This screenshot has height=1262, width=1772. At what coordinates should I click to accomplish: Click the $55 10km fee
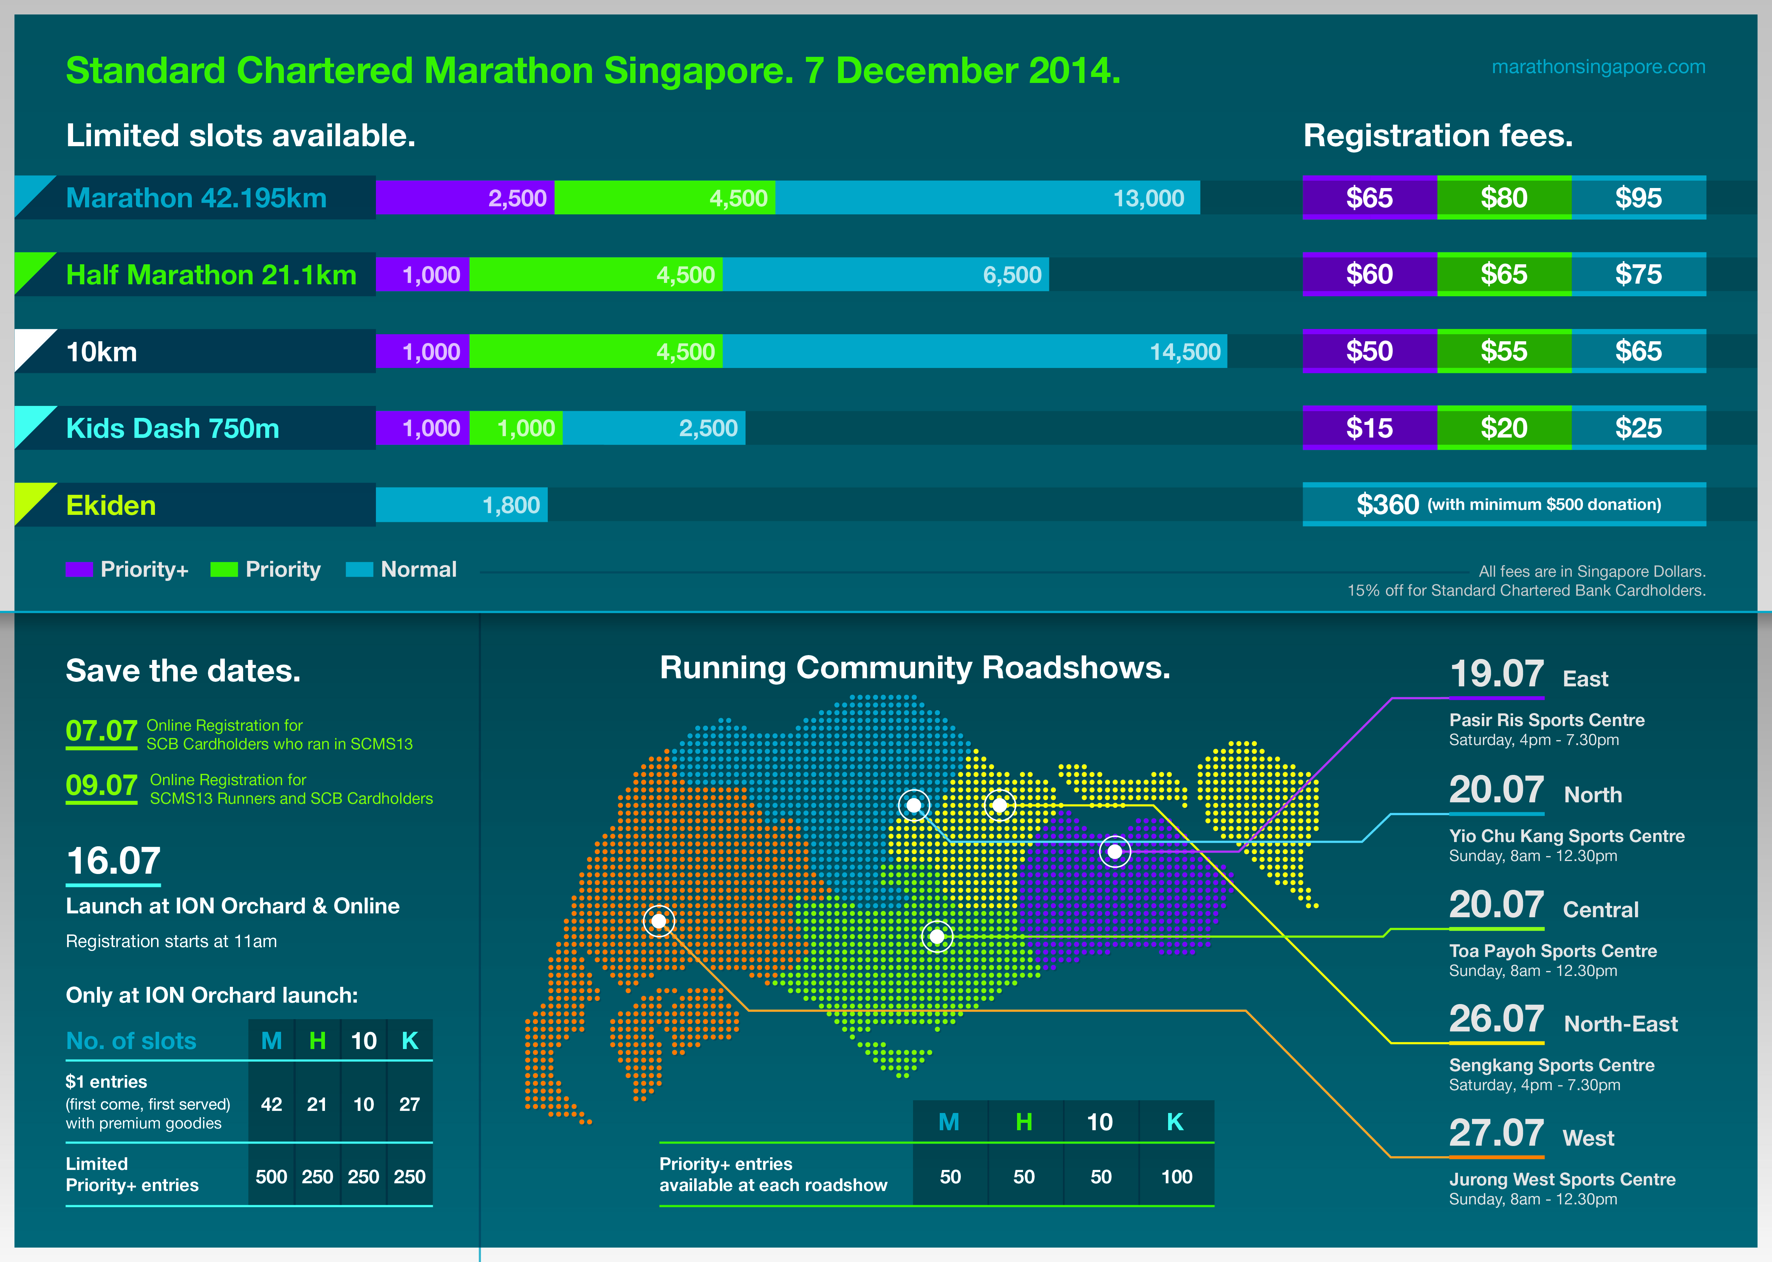click(1504, 351)
